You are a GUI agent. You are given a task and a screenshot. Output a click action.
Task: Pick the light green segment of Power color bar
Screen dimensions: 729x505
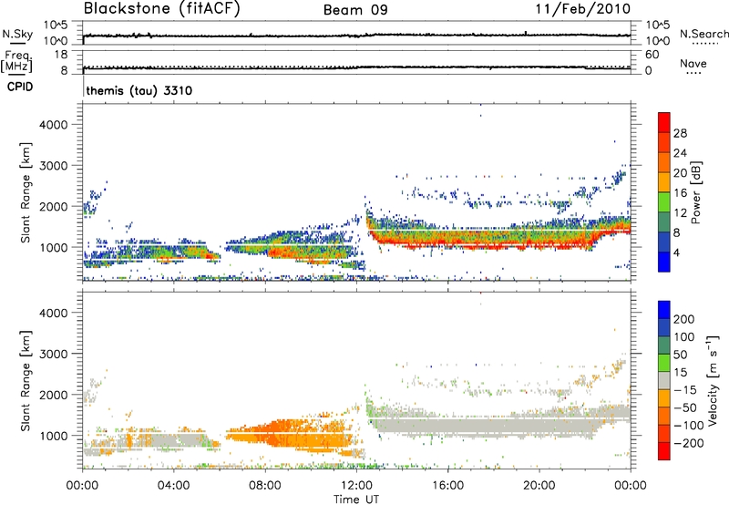point(664,201)
